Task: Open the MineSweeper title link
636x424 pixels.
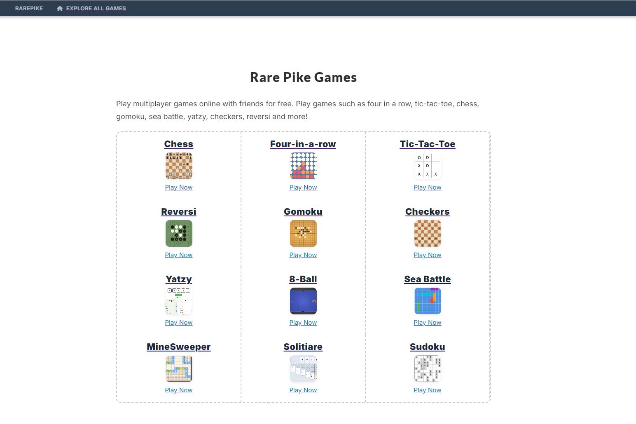Action: point(179,347)
